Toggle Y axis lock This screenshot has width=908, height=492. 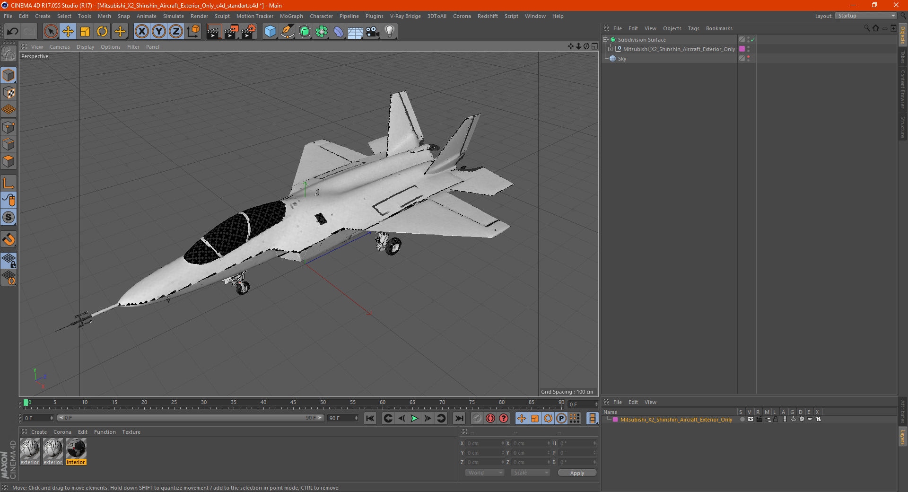(x=159, y=32)
